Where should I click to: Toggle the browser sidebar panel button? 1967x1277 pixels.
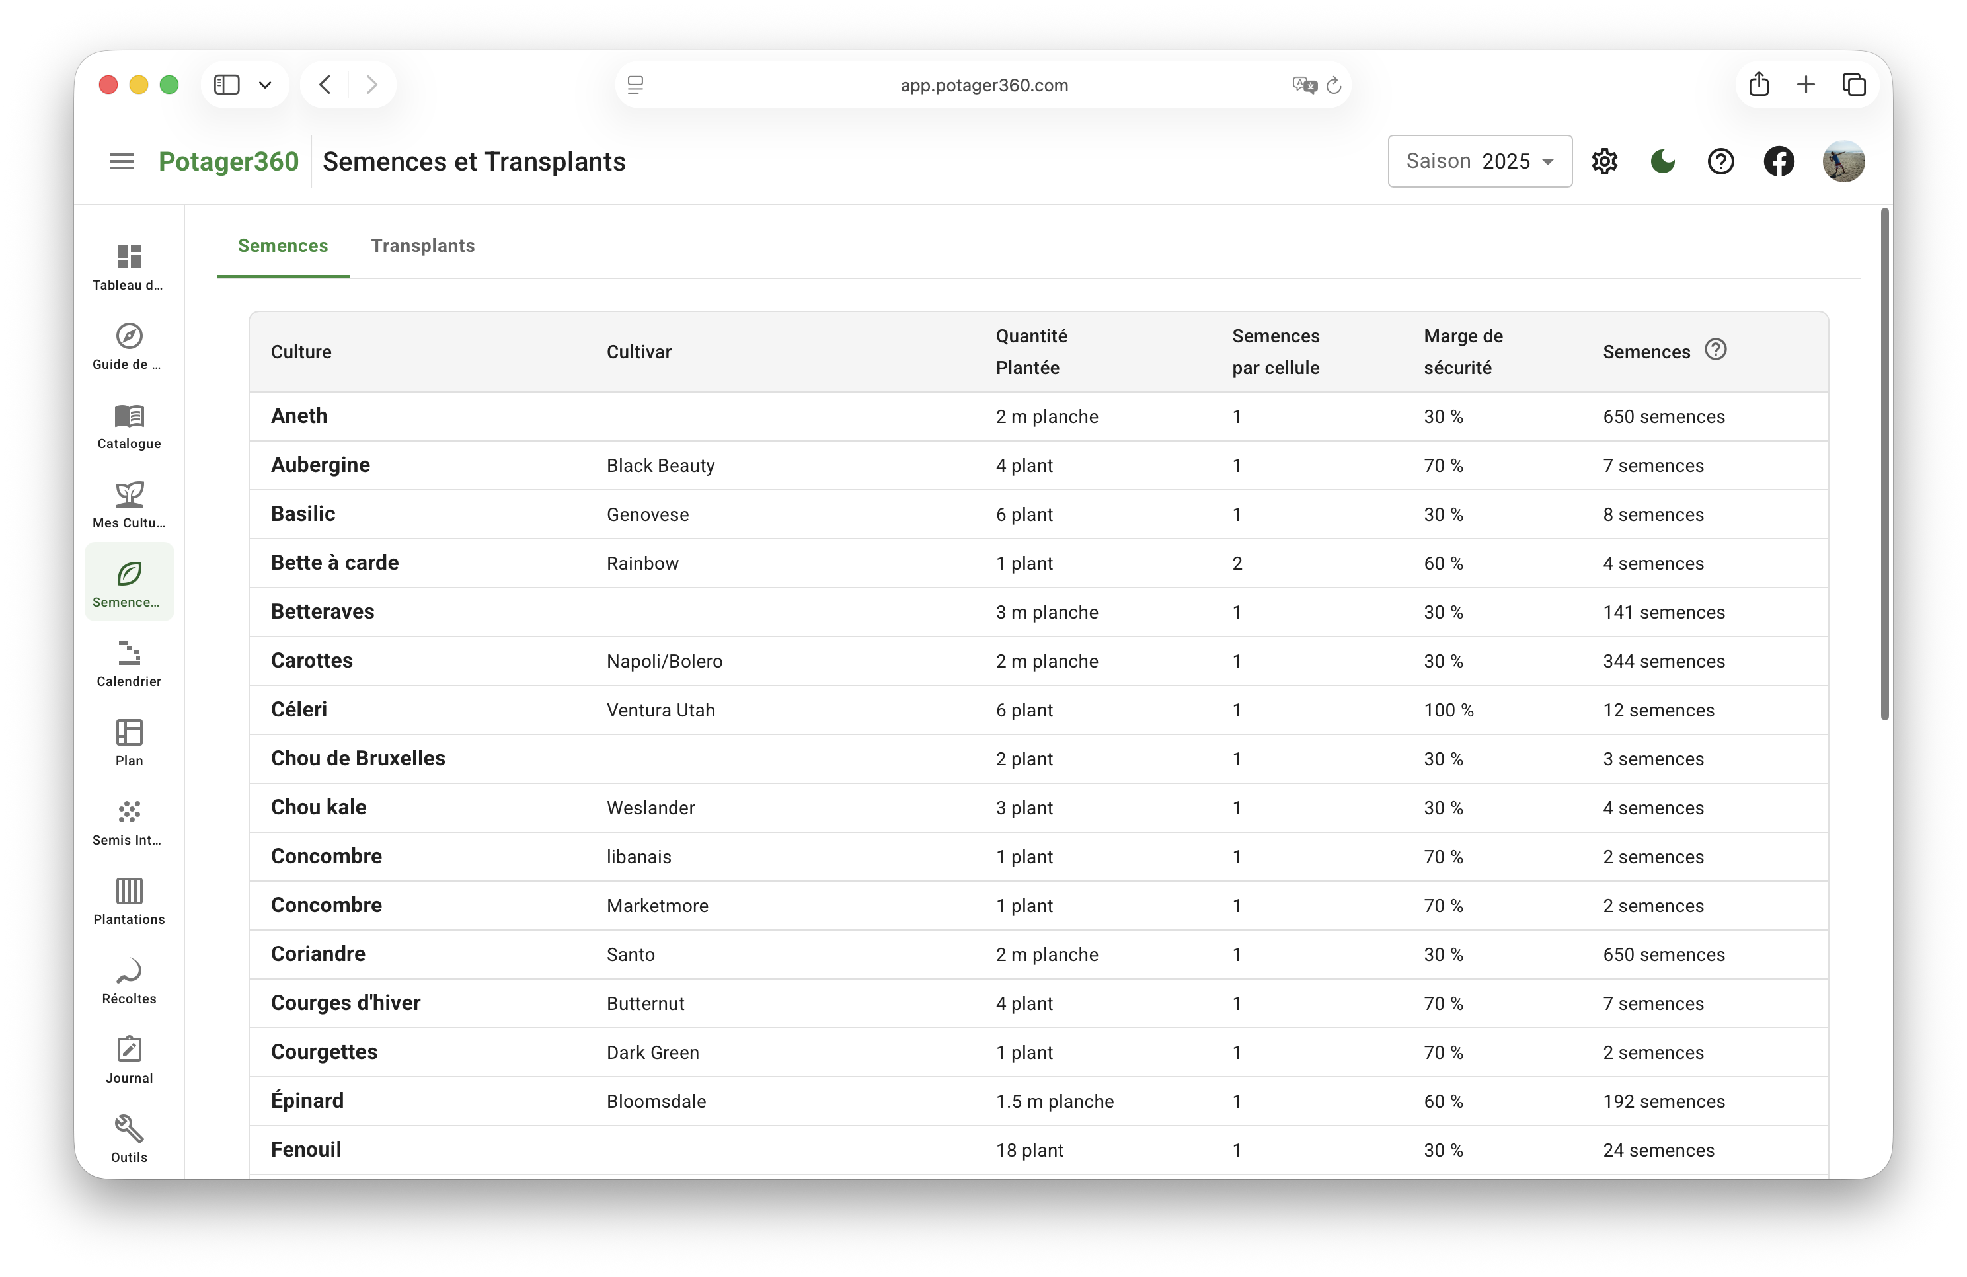coord(227,85)
